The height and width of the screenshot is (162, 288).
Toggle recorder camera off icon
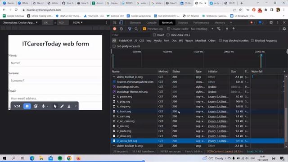click(x=36, y=106)
